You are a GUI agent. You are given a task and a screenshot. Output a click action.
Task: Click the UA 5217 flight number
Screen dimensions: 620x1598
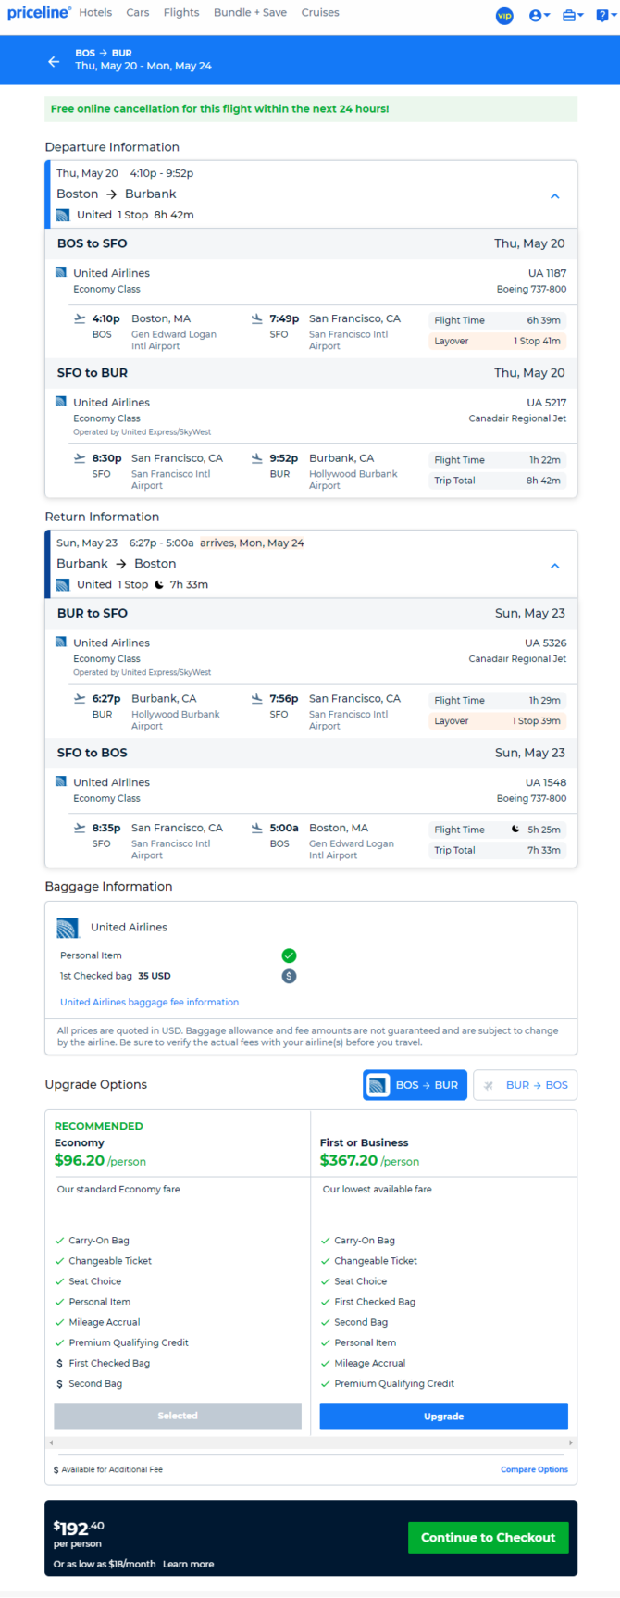click(x=547, y=403)
